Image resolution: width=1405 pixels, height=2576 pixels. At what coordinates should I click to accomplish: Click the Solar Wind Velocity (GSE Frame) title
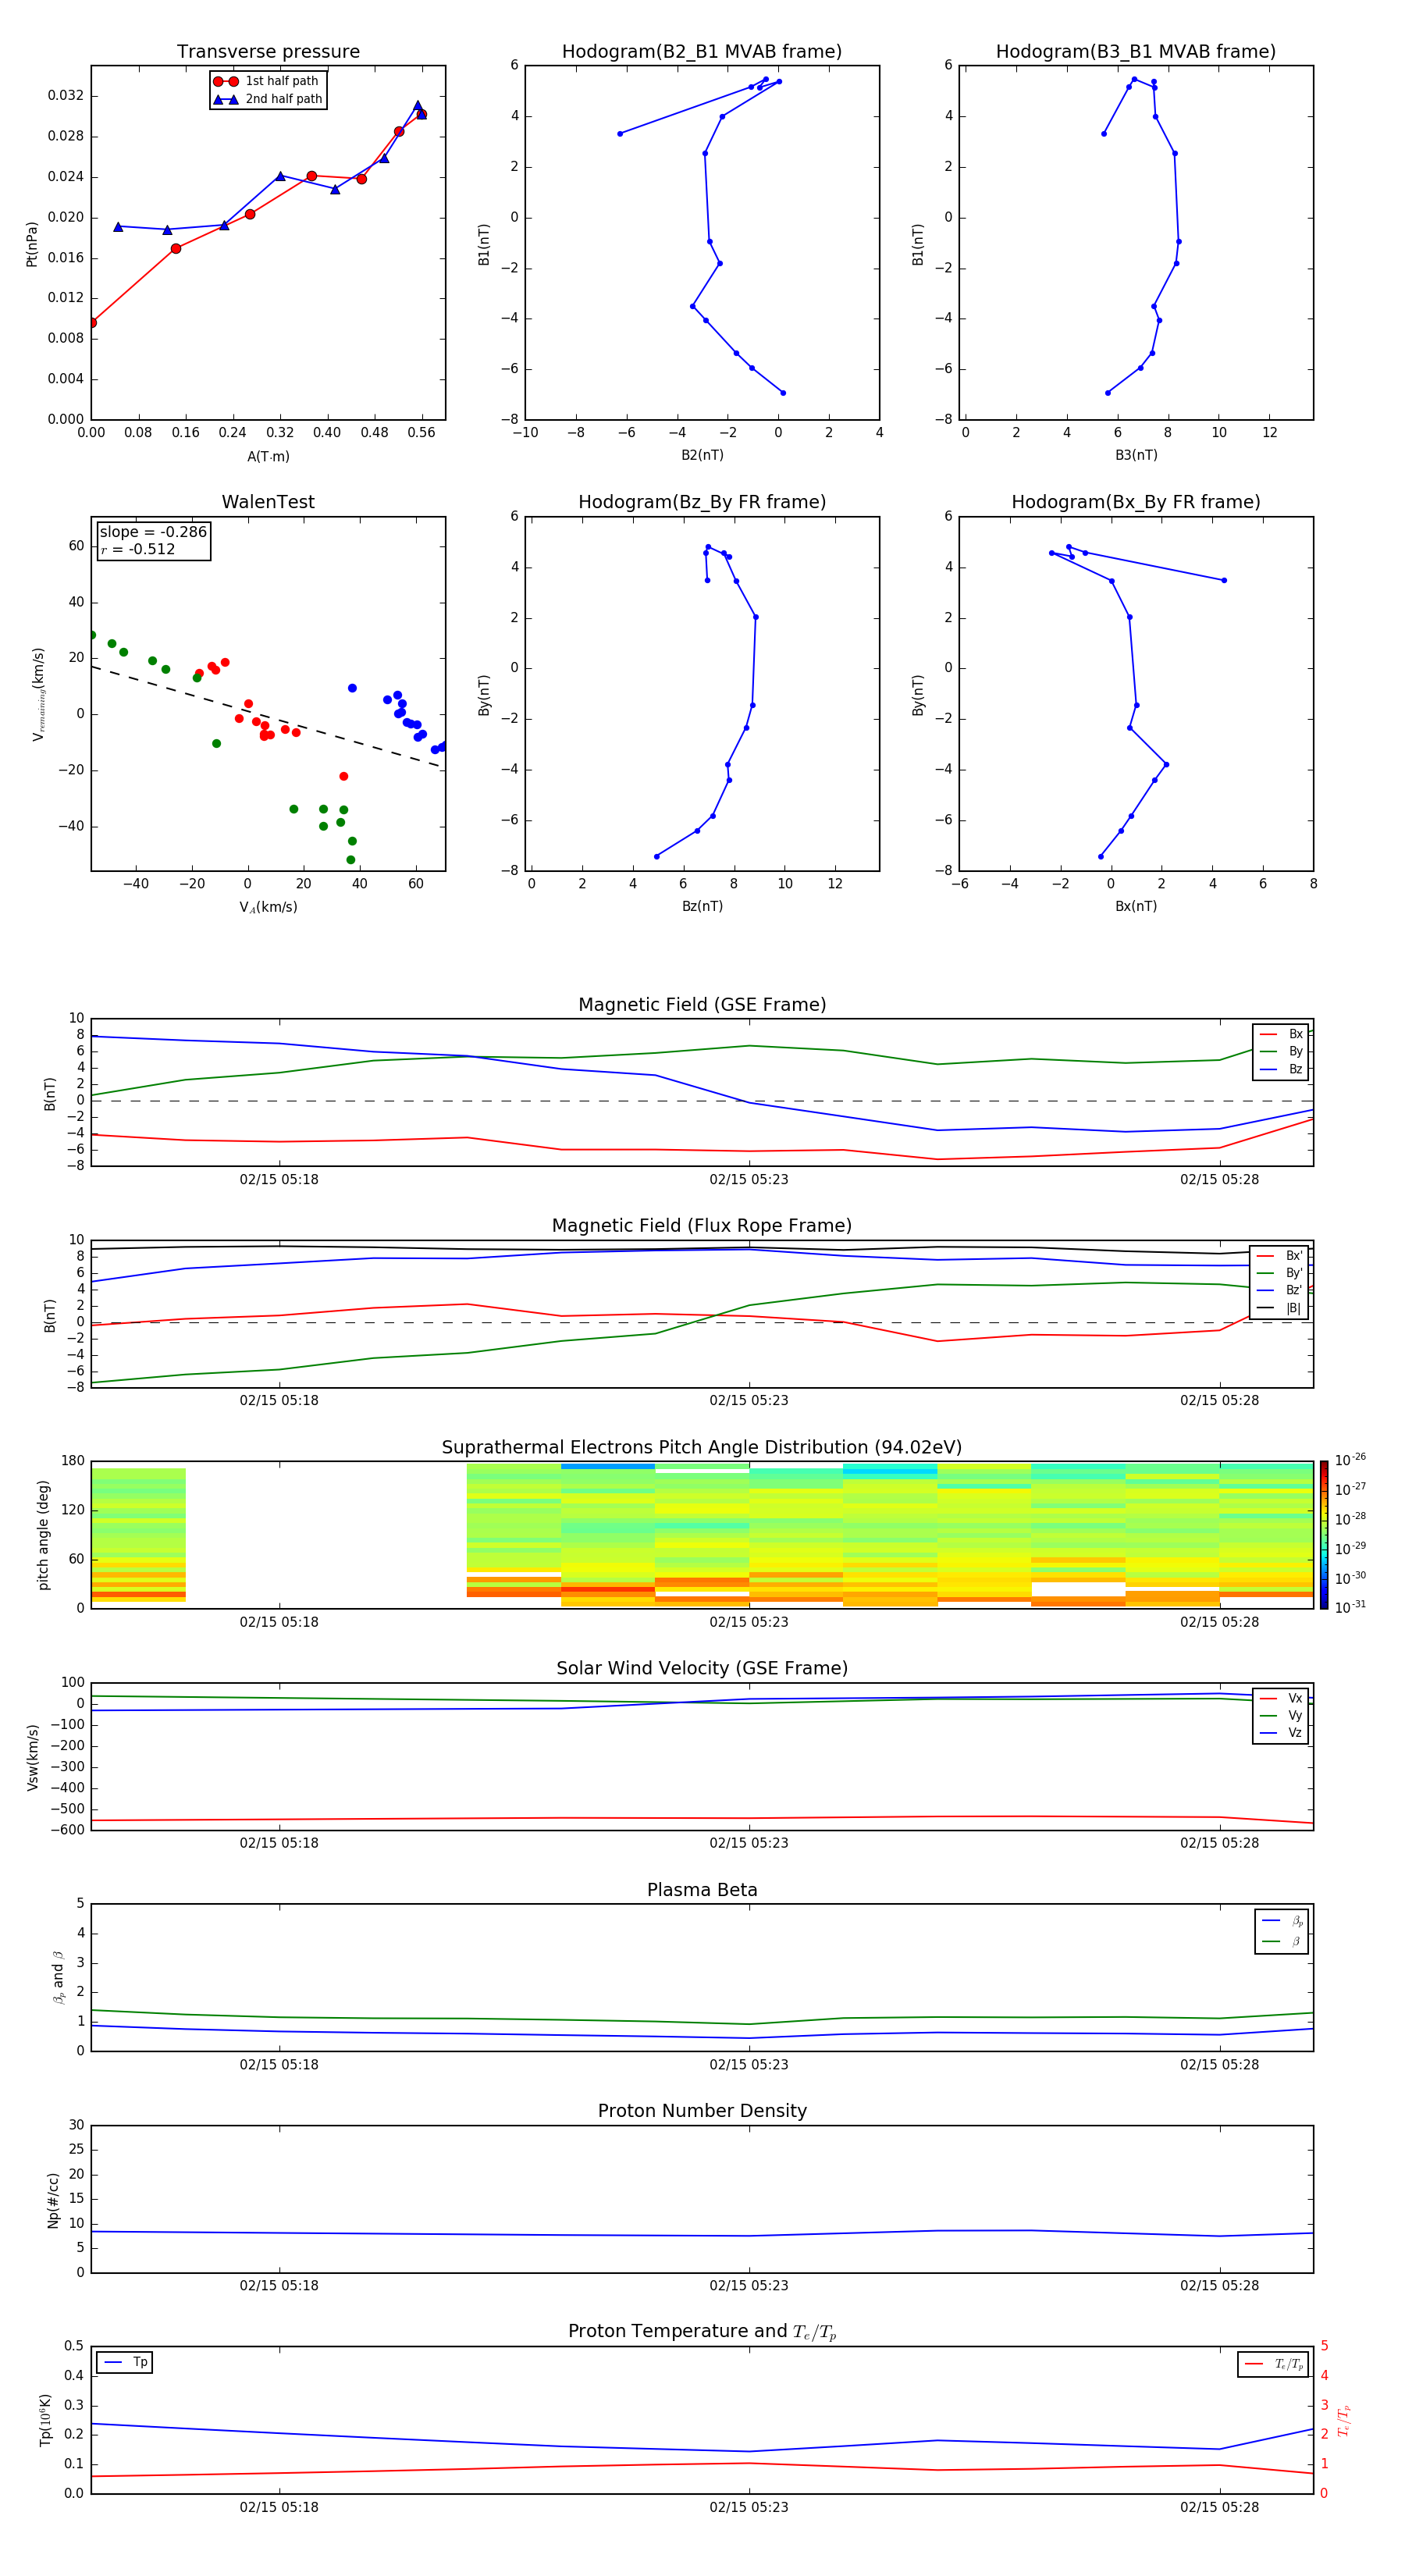702,1668
